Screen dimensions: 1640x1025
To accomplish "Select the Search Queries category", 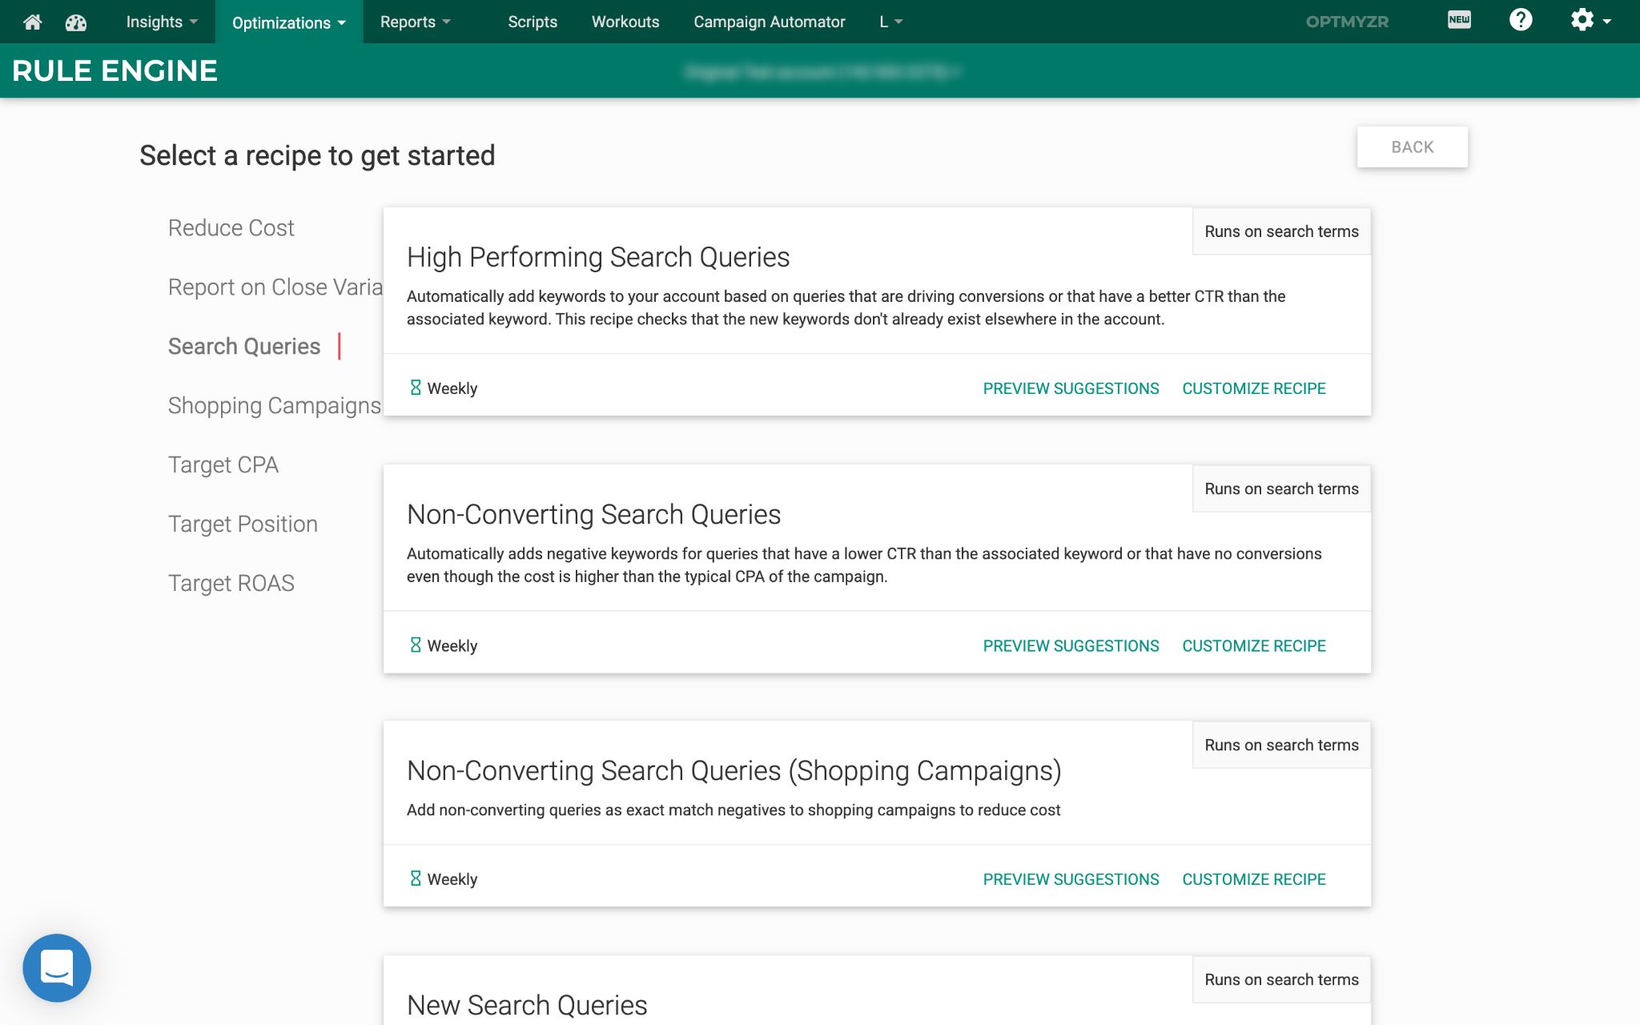I will [243, 346].
